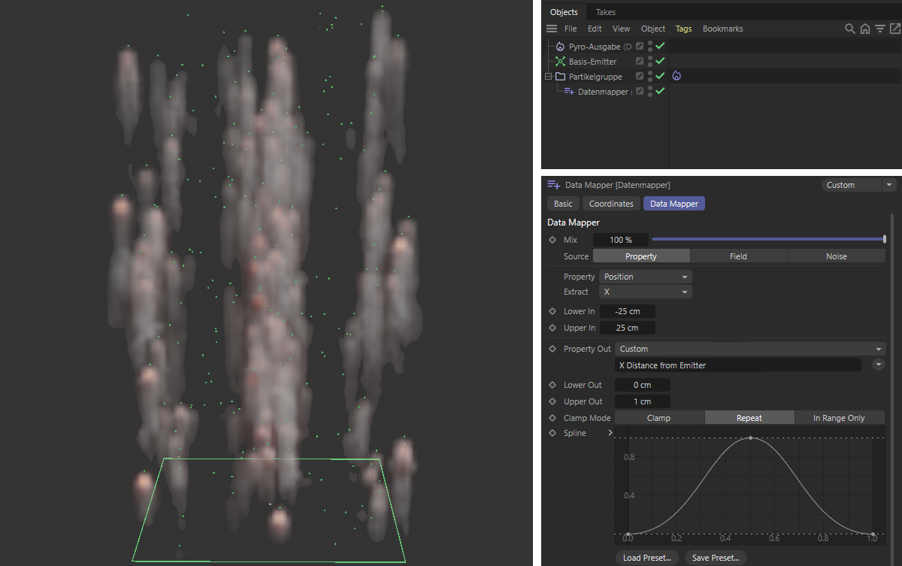The image size is (902, 566).
Task: Open the Extract dropdown showing X
Action: [x=646, y=292]
